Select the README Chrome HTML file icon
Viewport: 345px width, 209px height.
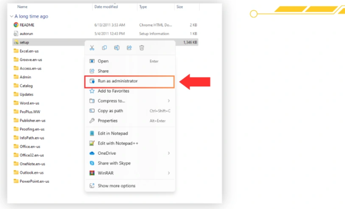[x=16, y=25]
